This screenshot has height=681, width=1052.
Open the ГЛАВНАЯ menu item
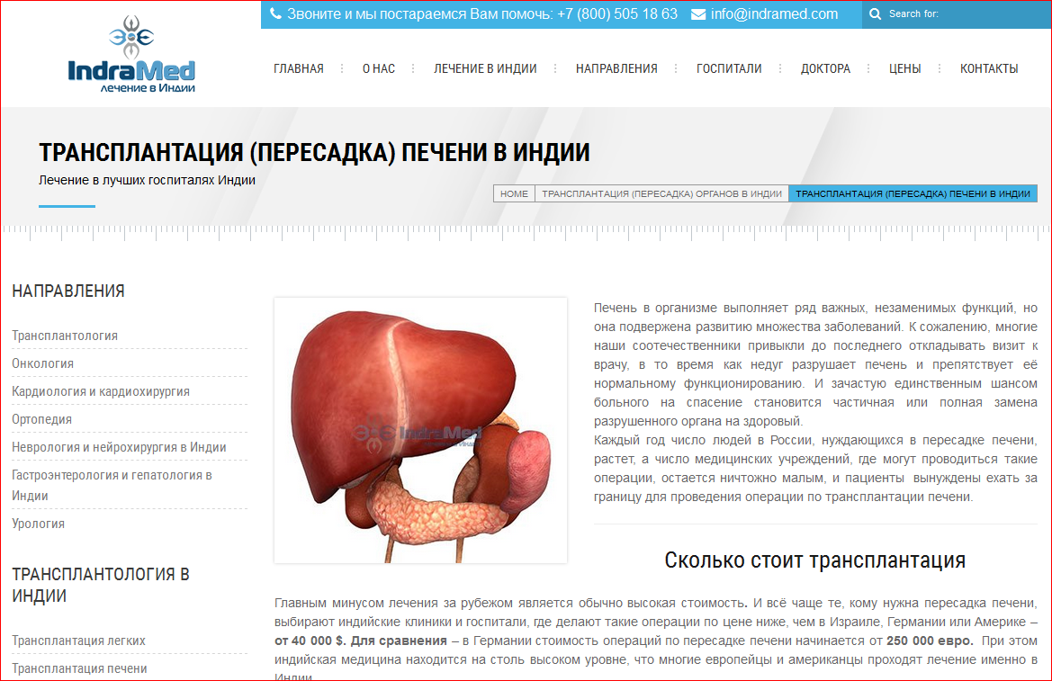click(x=299, y=68)
